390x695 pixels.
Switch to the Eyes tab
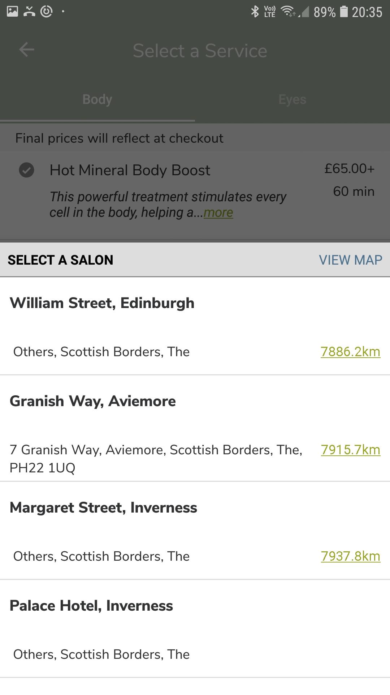click(x=292, y=100)
